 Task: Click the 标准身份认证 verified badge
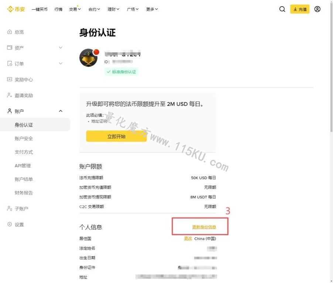(x=121, y=72)
